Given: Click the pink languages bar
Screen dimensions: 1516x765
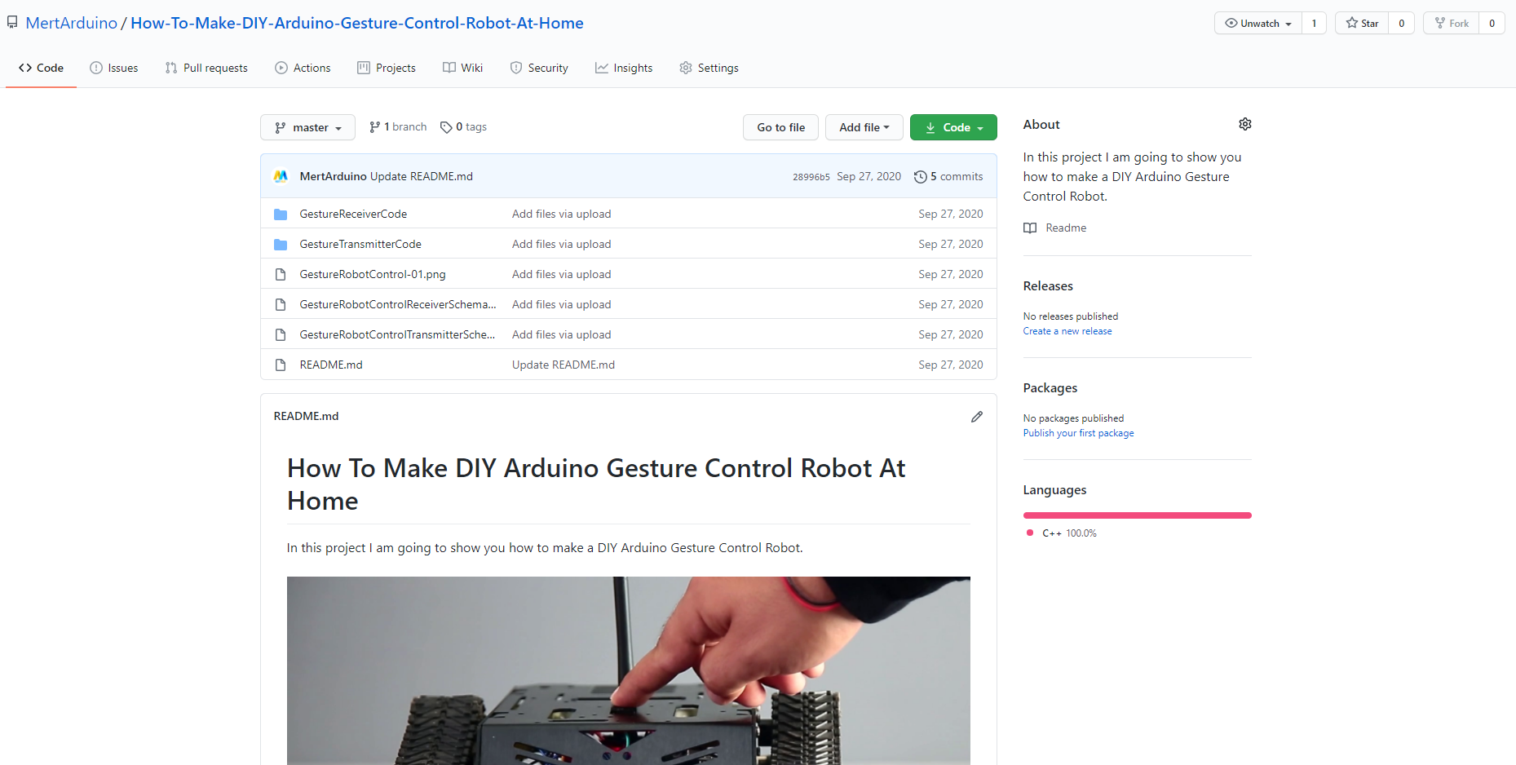Looking at the screenshot, I should (1137, 515).
